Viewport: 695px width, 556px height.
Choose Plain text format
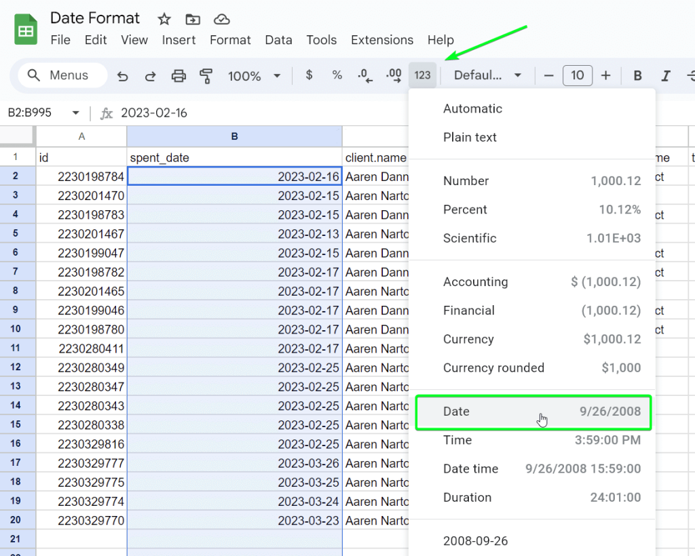[x=532, y=137]
